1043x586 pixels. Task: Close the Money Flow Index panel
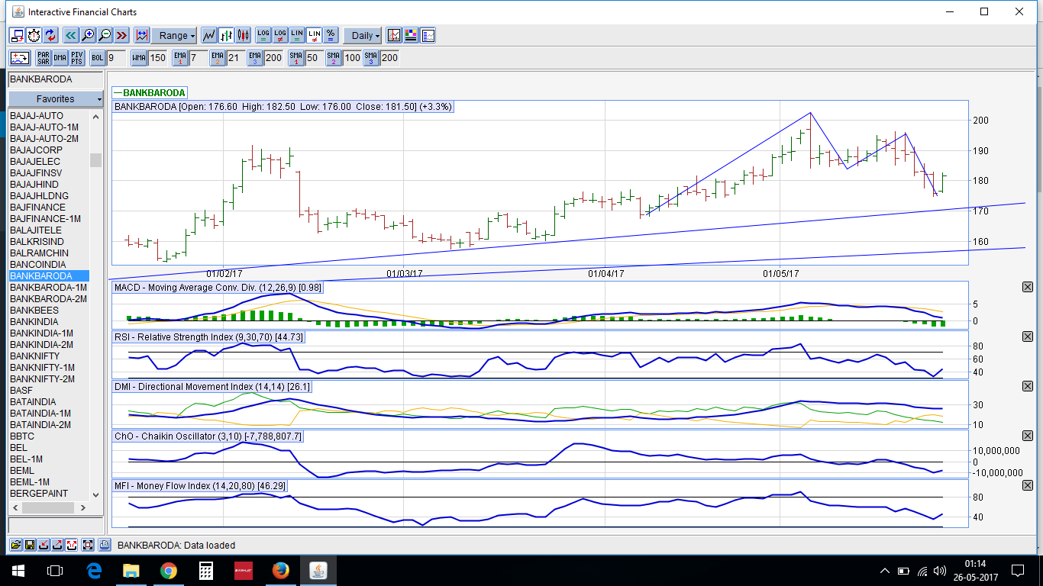(x=1027, y=485)
